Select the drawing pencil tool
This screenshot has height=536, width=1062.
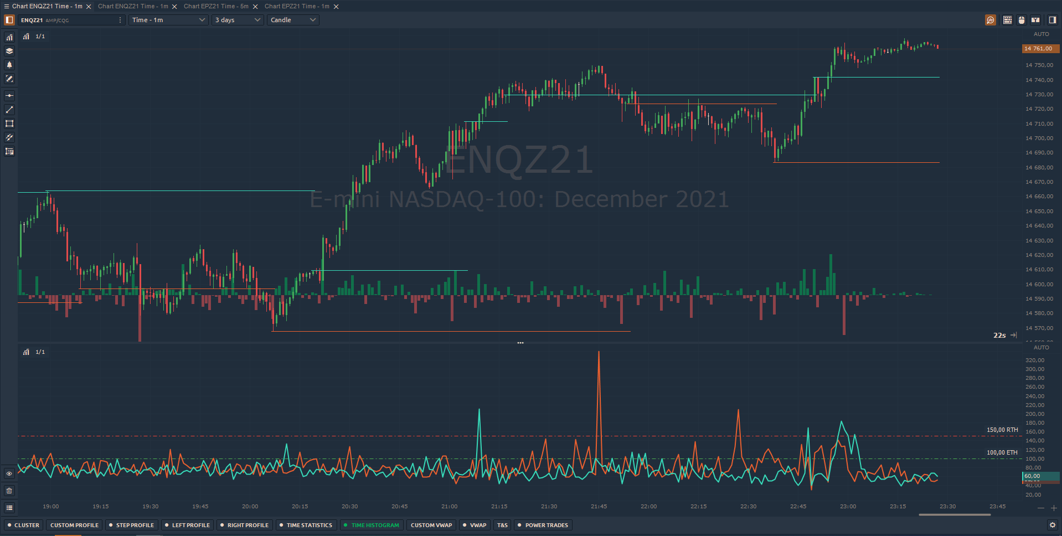(9, 79)
